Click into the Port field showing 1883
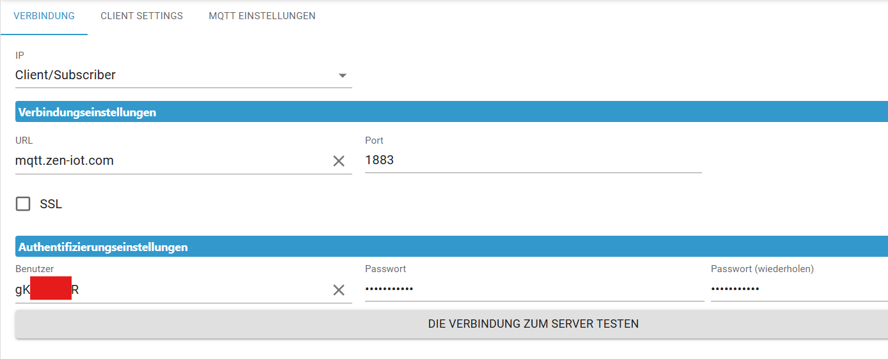 tap(533, 160)
